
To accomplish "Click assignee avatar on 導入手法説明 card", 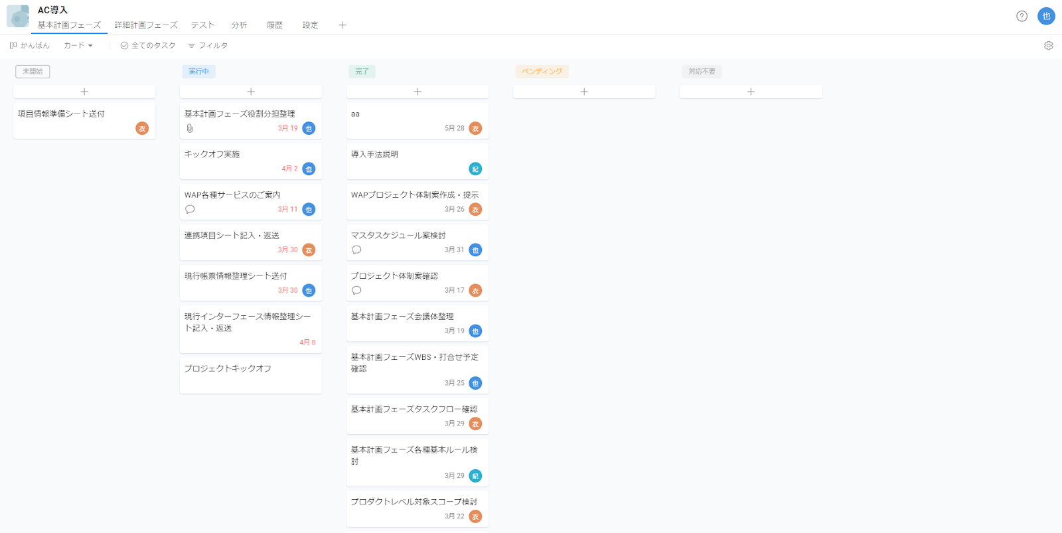I will 475,169.
